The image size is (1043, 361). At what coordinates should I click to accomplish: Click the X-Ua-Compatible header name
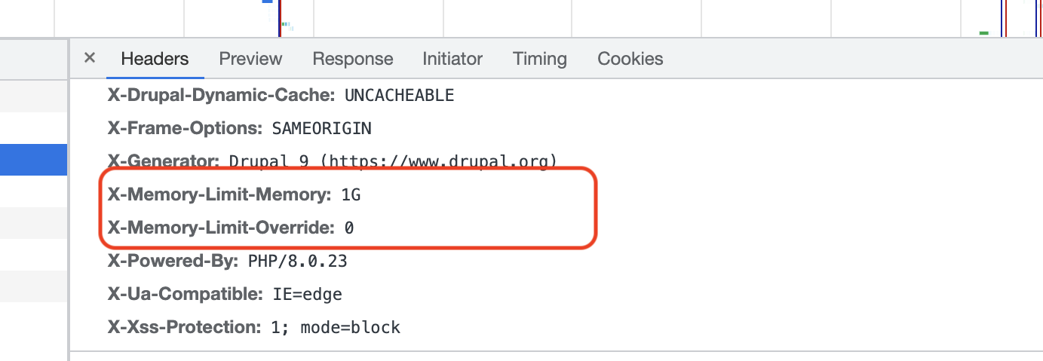183,294
